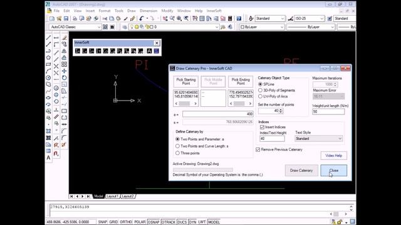The image size is (401, 225).
Task: Click the blue Help question mark icon
Action: (239, 18)
